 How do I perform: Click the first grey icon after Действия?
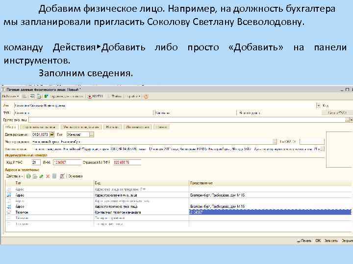(x=25, y=96)
